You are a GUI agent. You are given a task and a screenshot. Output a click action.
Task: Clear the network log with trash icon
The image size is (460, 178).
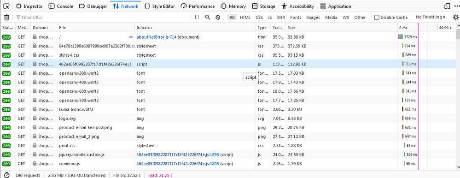(6, 18)
